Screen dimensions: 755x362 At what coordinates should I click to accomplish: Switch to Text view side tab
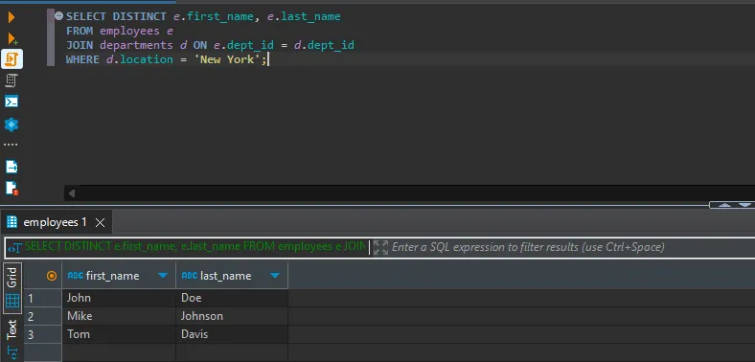[12, 329]
